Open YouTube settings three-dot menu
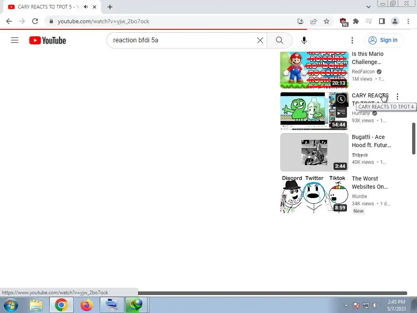This screenshot has height=313, width=417. (352, 40)
